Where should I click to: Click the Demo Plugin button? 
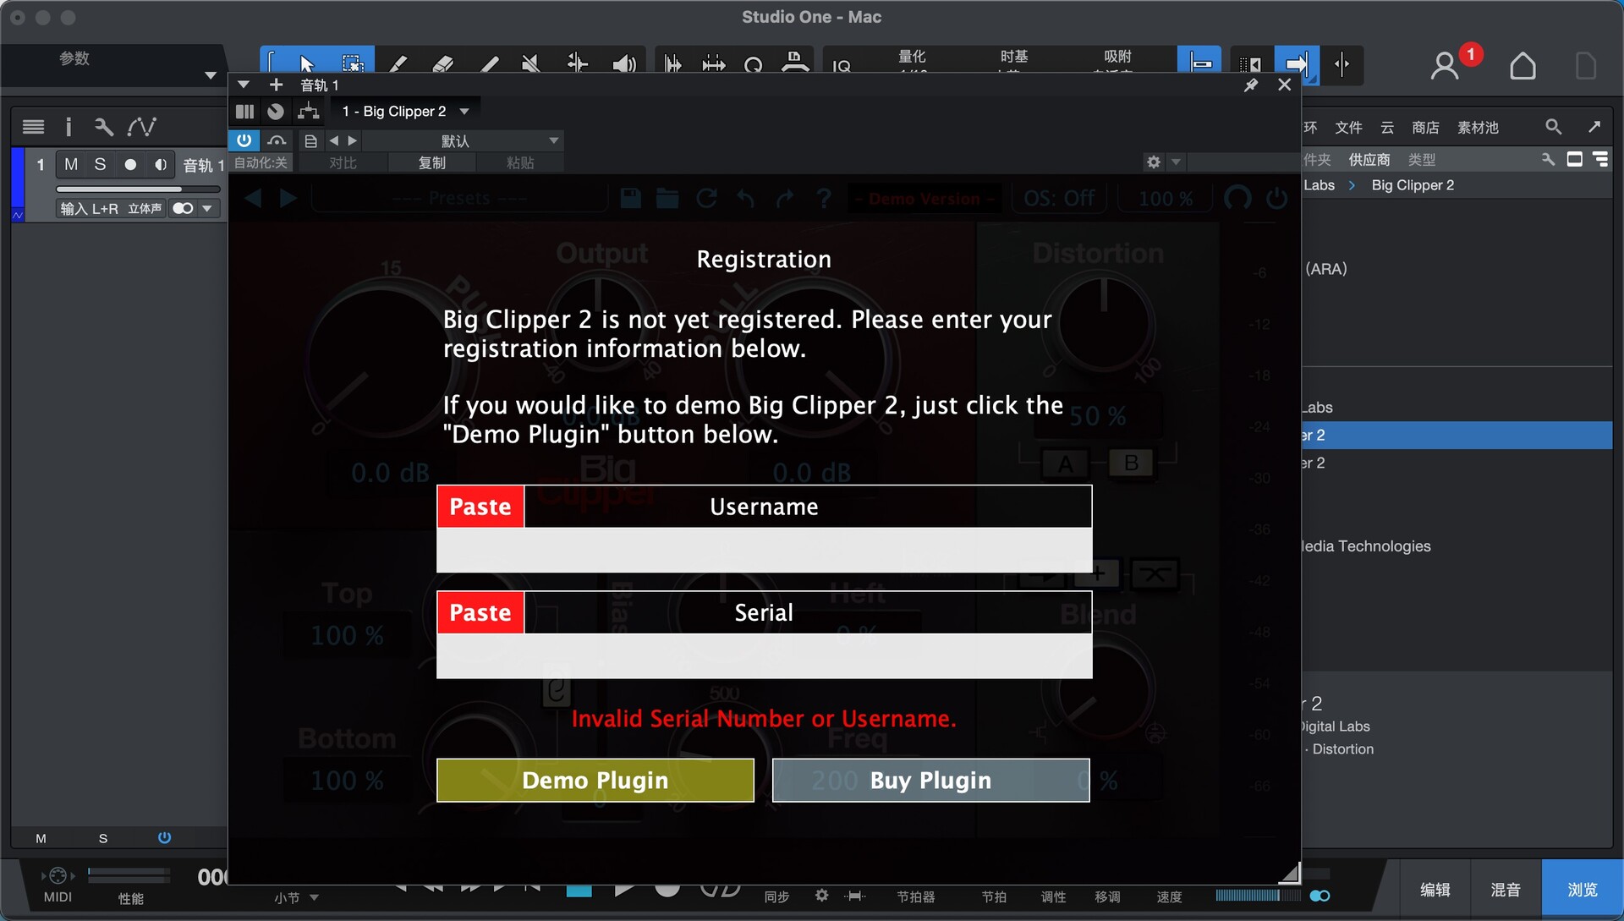point(595,780)
